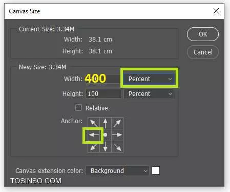Click the new Width input field
Viewport: 230px width, 192px height.
click(x=103, y=79)
